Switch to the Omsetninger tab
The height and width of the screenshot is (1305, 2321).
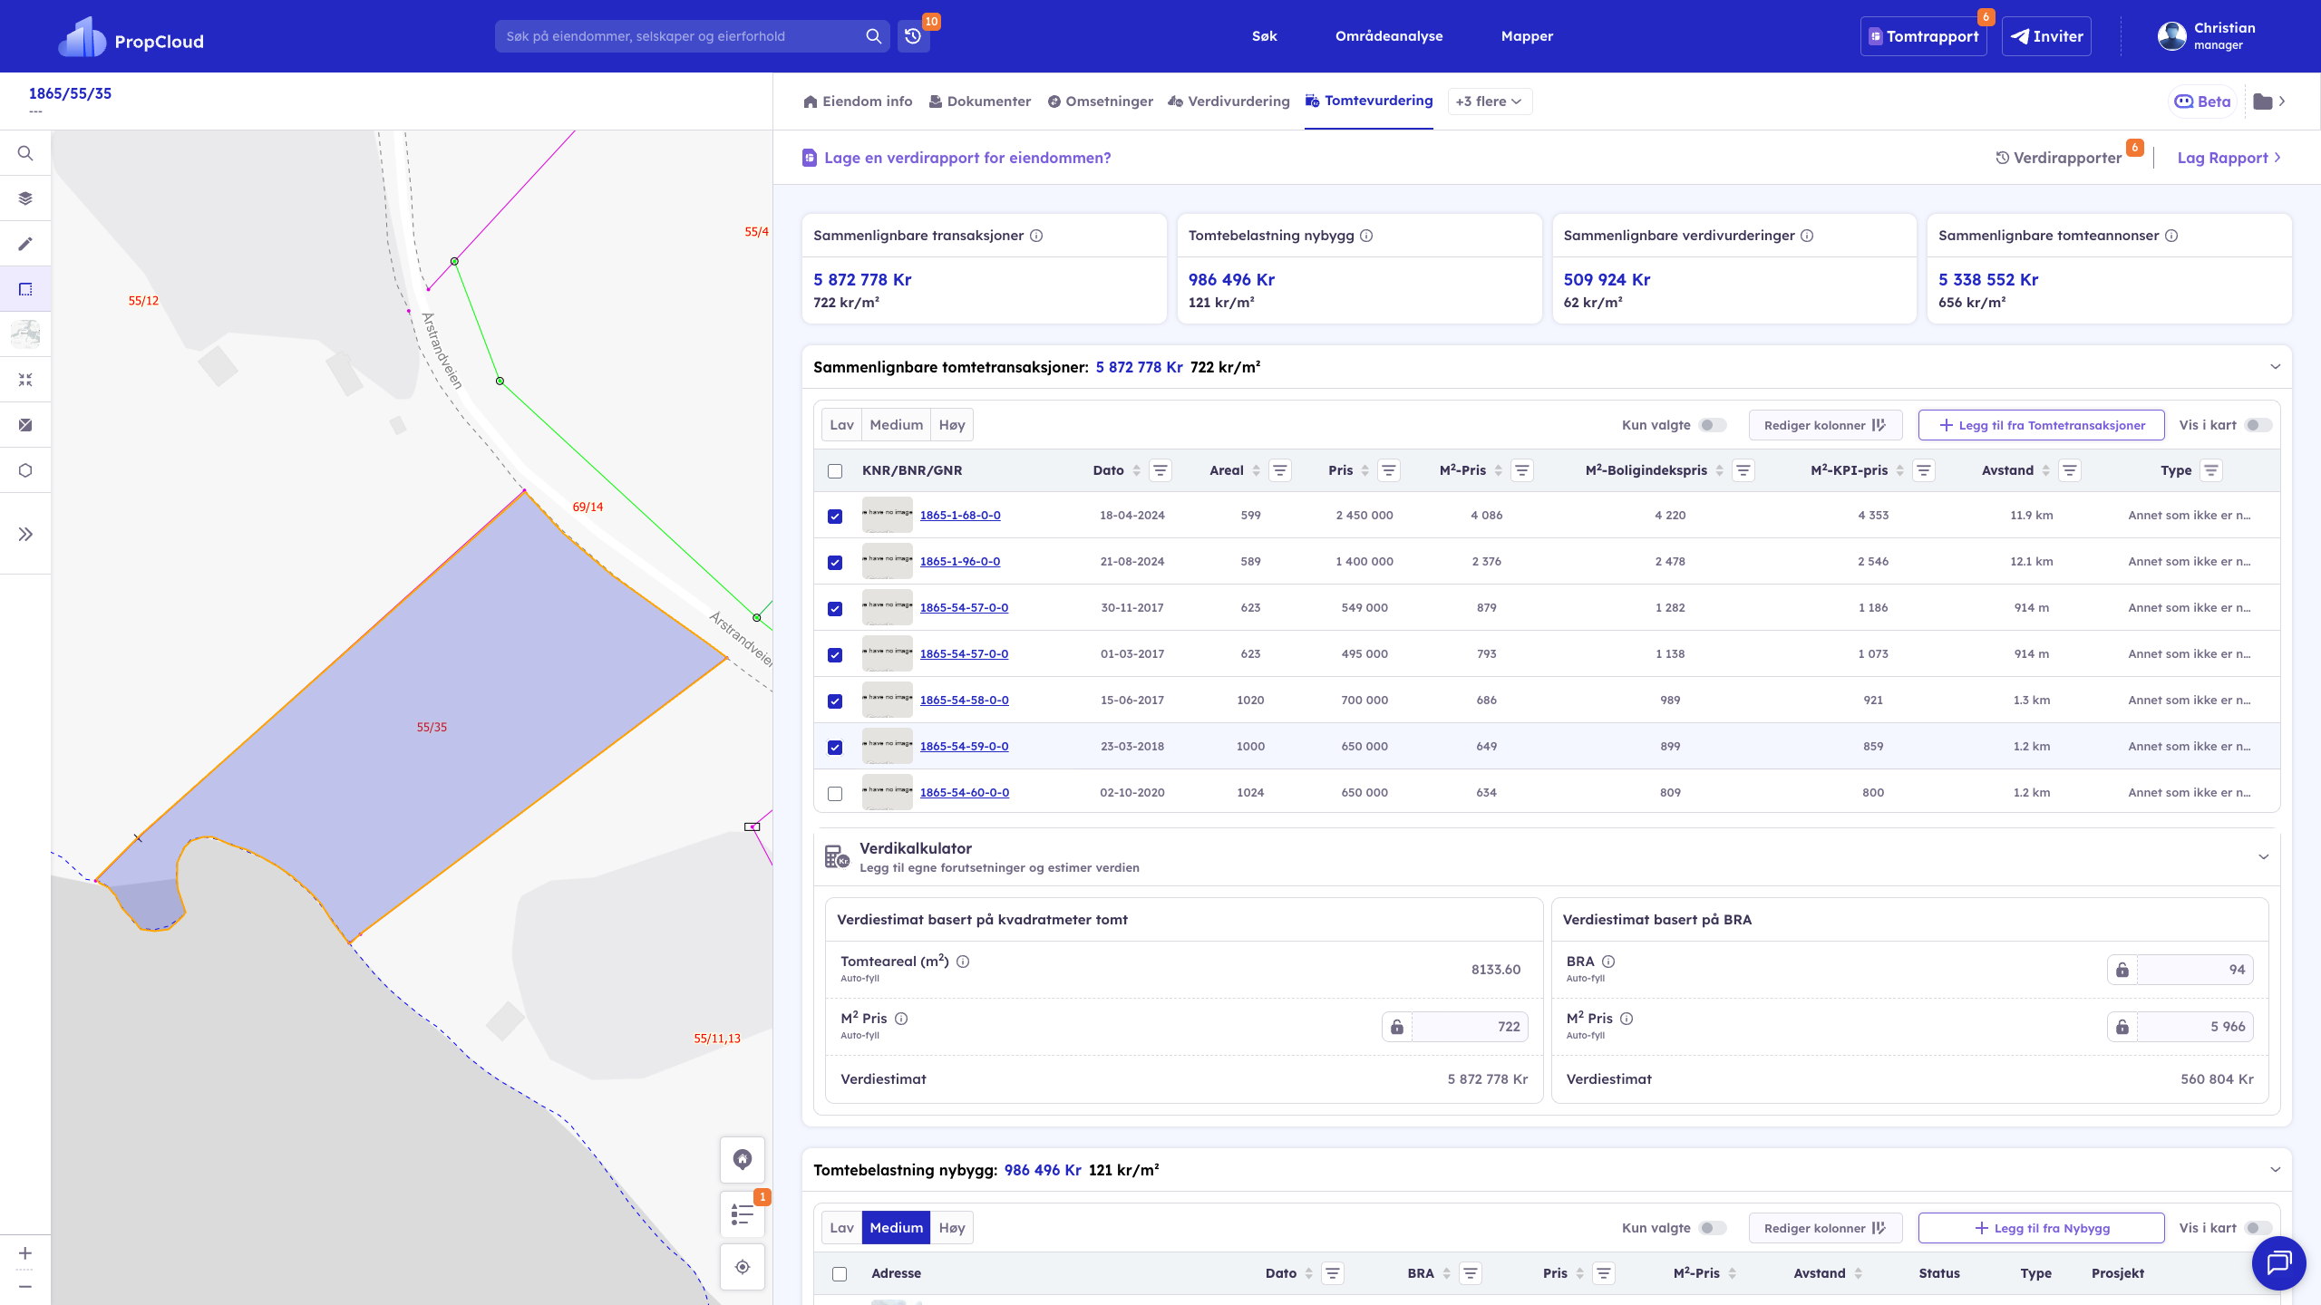click(x=1101, y=101)
